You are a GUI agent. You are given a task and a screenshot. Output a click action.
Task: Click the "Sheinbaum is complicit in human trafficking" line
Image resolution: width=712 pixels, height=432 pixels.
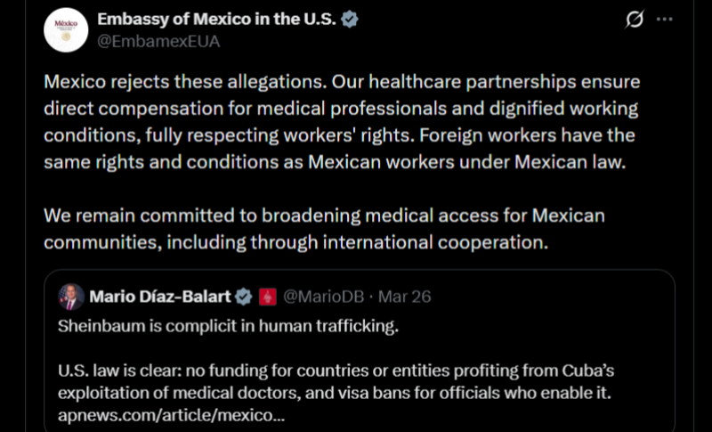click(228, 325)
